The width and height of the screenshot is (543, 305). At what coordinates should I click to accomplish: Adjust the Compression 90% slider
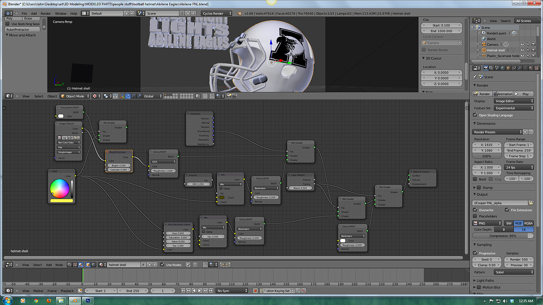tap(503, 236)
